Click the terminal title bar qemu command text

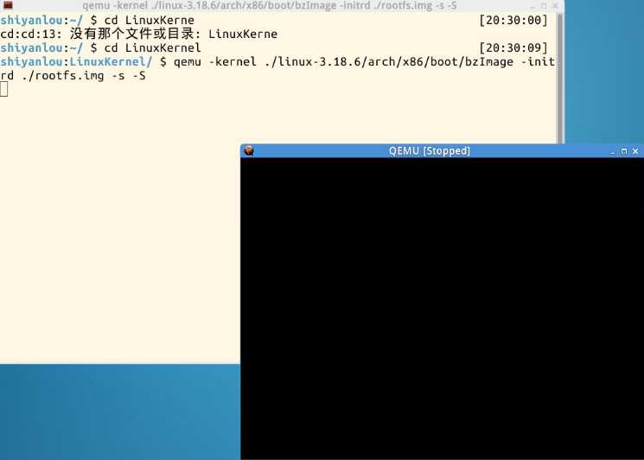point(270,6)
